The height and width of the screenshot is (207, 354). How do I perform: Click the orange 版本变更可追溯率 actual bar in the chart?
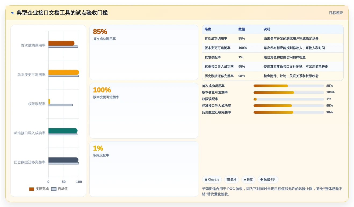pyautogui.click(x=64, y=72)
